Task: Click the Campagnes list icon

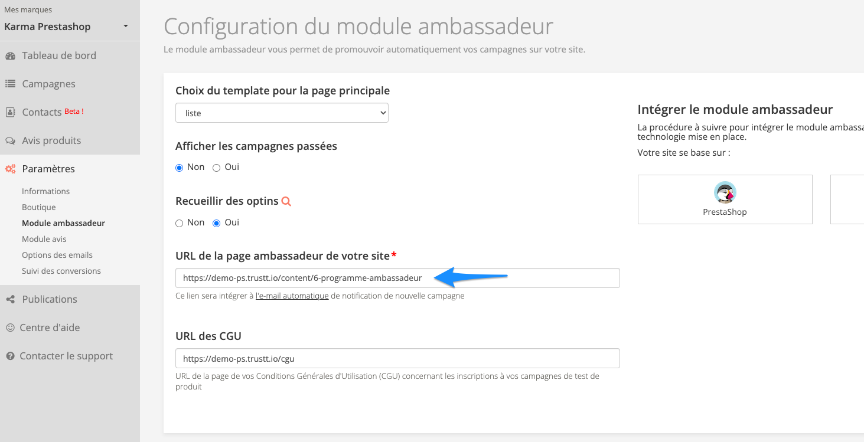Action: click(10, 84)
